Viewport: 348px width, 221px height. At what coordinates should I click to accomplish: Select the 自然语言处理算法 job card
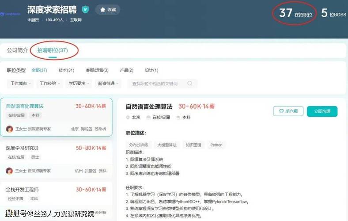56,117
